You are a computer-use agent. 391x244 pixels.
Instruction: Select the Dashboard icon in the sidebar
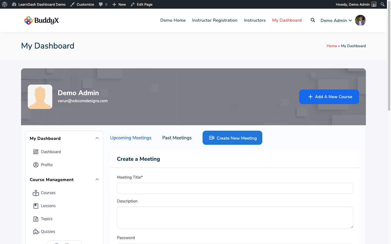click(x=36, y=152)
